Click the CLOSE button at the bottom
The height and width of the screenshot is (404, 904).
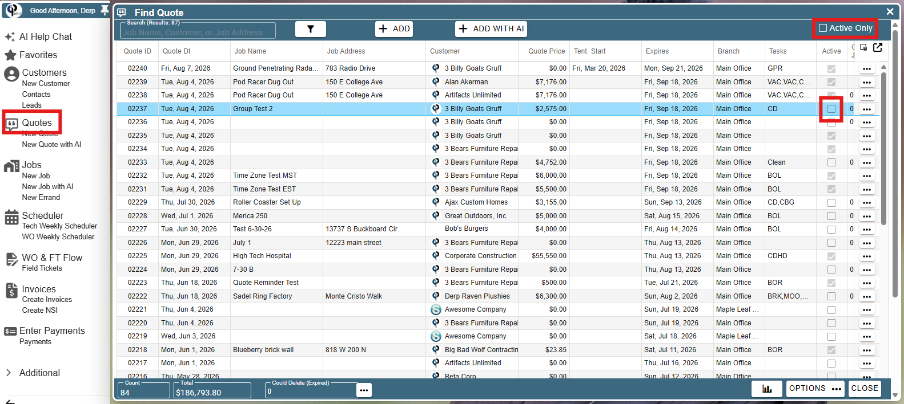point(865,389)
